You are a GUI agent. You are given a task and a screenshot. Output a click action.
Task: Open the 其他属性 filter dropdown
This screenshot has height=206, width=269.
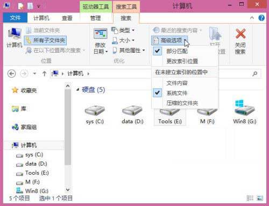[x=129, y=51]
